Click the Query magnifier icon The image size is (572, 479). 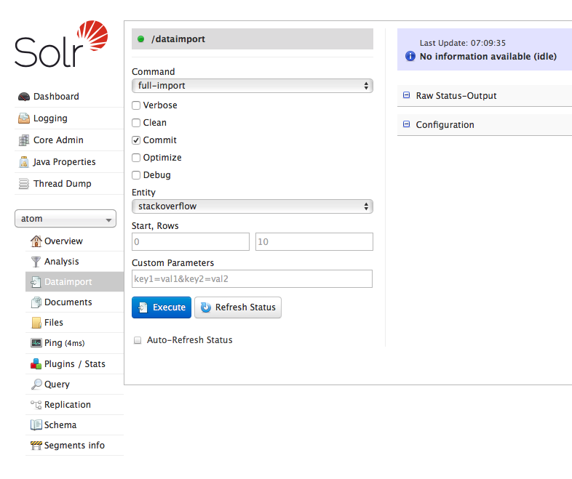coord(36,384)
